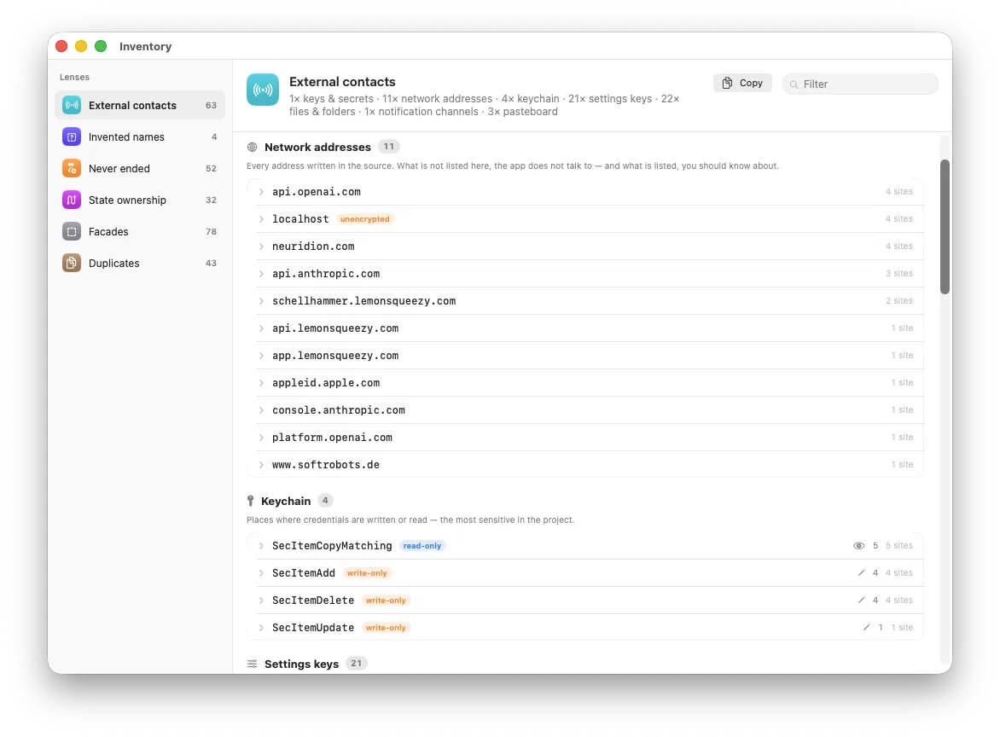Click the Inventory window title
The height and width of the screenshot is (737, 1000).
[x=145, y=47]
